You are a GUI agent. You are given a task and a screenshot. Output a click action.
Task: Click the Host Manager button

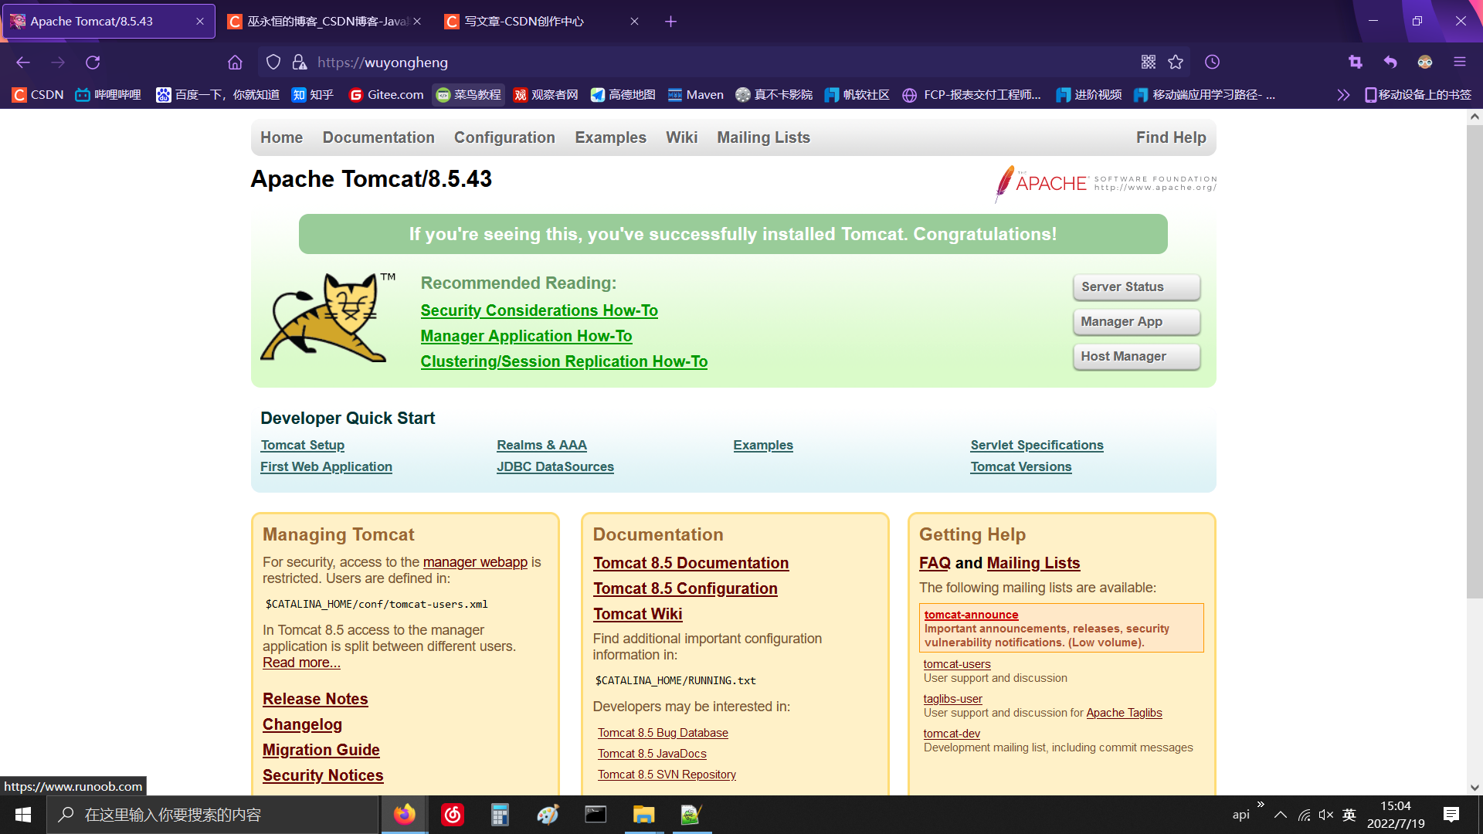click(1136, 357)
